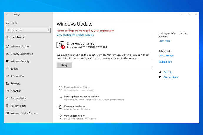Click the back arrow in Settings title bar
The image size is (203, 135).
(7, 14)
